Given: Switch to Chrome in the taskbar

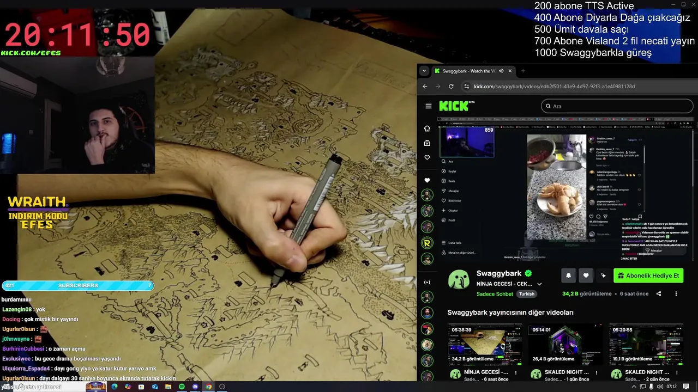Looking at the screenshot, I should [x=208, y=387].
